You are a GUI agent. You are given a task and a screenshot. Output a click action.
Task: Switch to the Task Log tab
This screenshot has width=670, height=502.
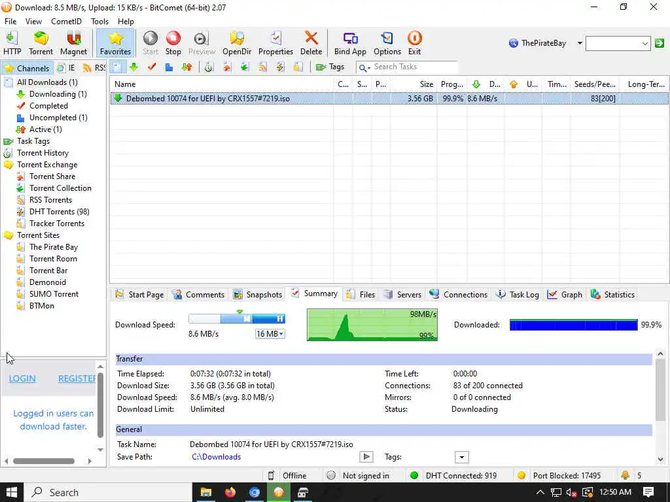[x=518, y=295]
